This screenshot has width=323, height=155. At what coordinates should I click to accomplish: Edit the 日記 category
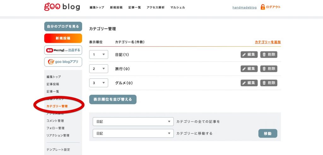pos(249,55)
